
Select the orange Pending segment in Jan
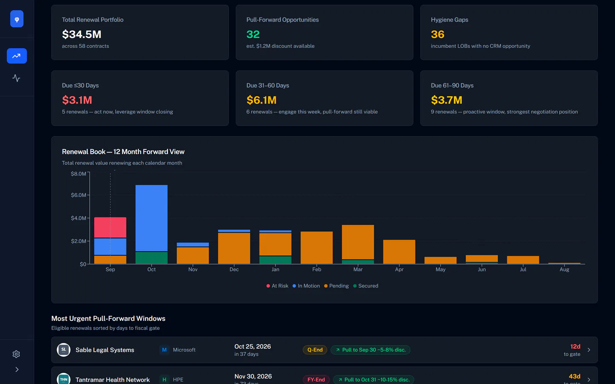(x=275, y=244)
